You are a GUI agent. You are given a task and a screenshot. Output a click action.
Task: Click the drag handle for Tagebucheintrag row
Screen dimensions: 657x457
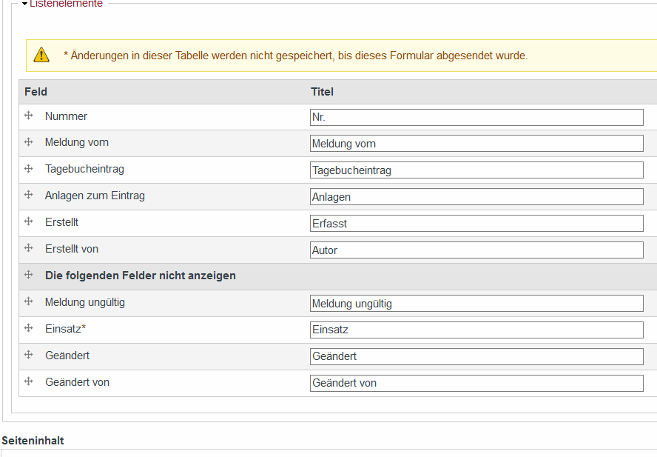29,169
